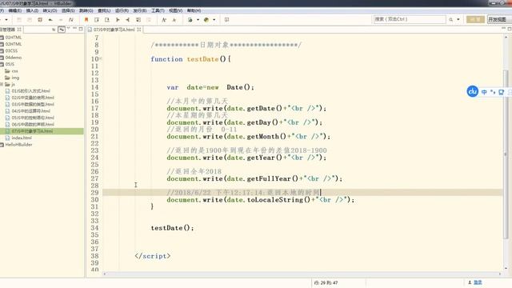Collapse the function fold marker at line 10
Image resolution: width=512 pixels, height=288 pixels.
tap(101, 58)
